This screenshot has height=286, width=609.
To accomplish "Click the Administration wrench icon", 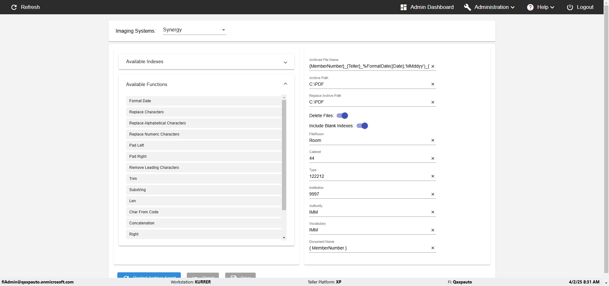I will (467, 7).
